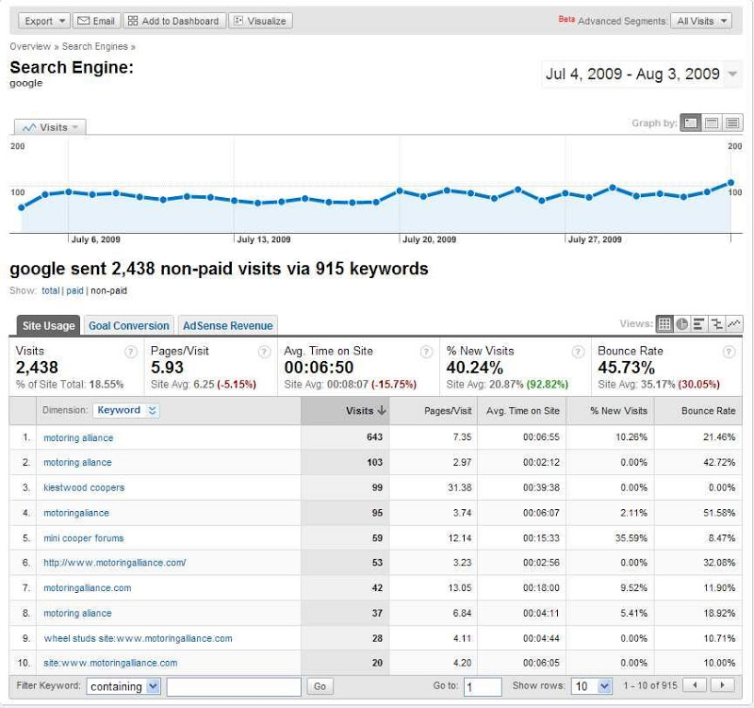The width and height of the screenshot is (754, 708).
Task: Click the Go filter button
Action: click(x=320, y=686)
